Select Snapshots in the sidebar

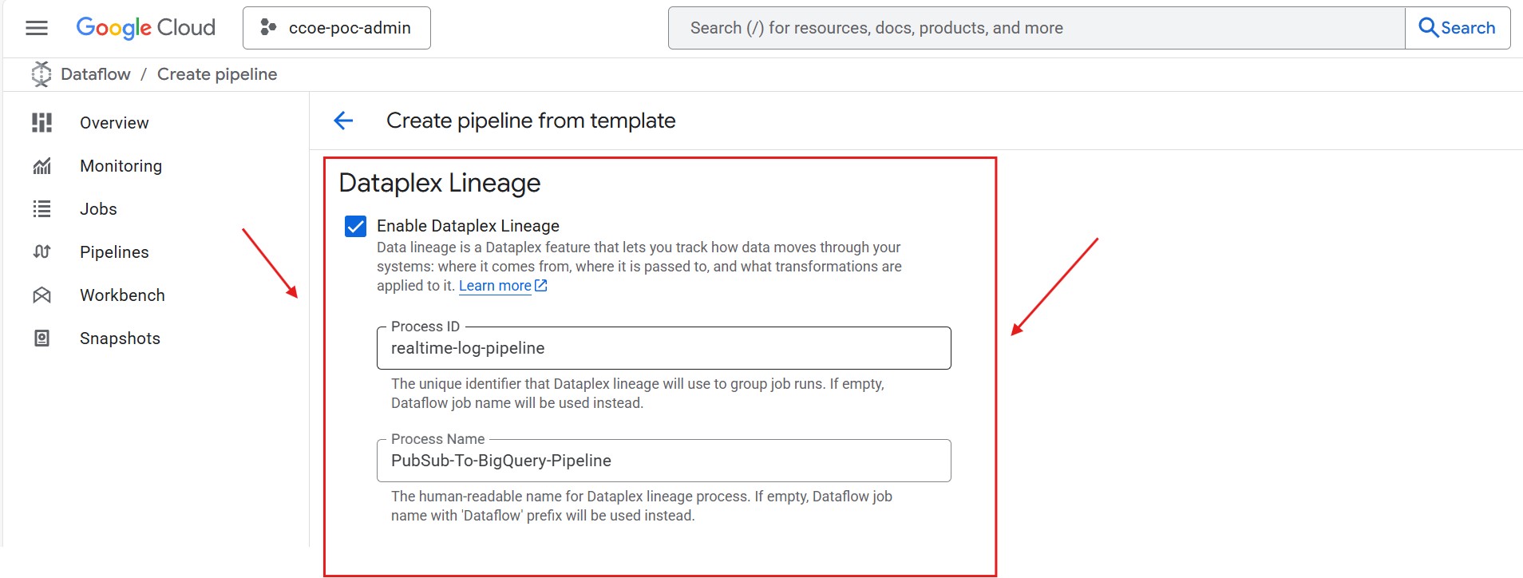120,338
